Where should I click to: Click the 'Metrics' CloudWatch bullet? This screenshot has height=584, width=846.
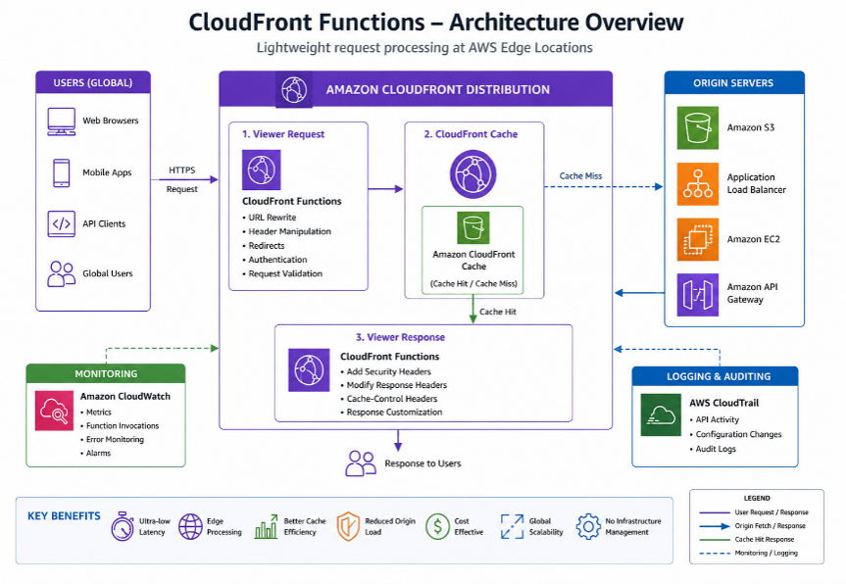96,412
